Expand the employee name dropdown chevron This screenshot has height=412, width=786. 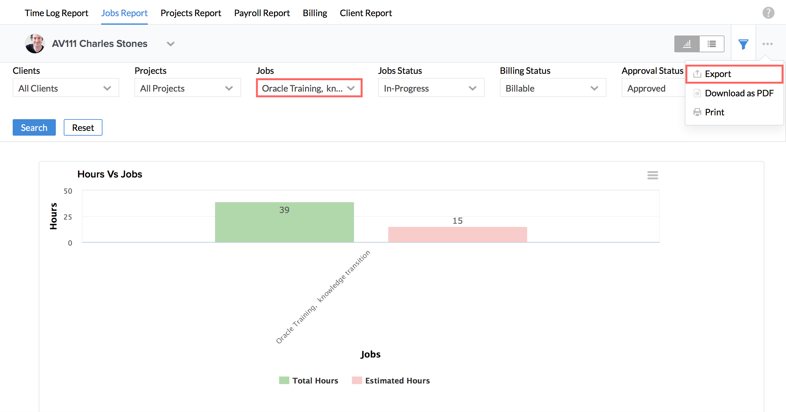[x=171, y=44]
